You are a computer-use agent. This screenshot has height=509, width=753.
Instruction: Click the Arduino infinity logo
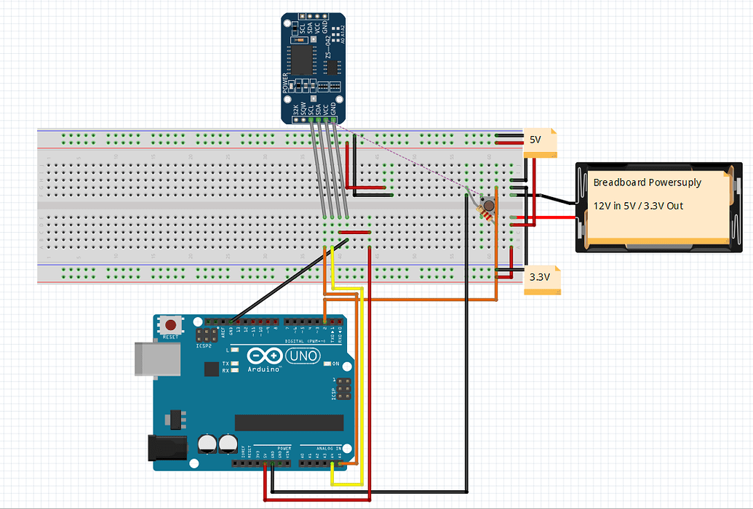(265, 356)
